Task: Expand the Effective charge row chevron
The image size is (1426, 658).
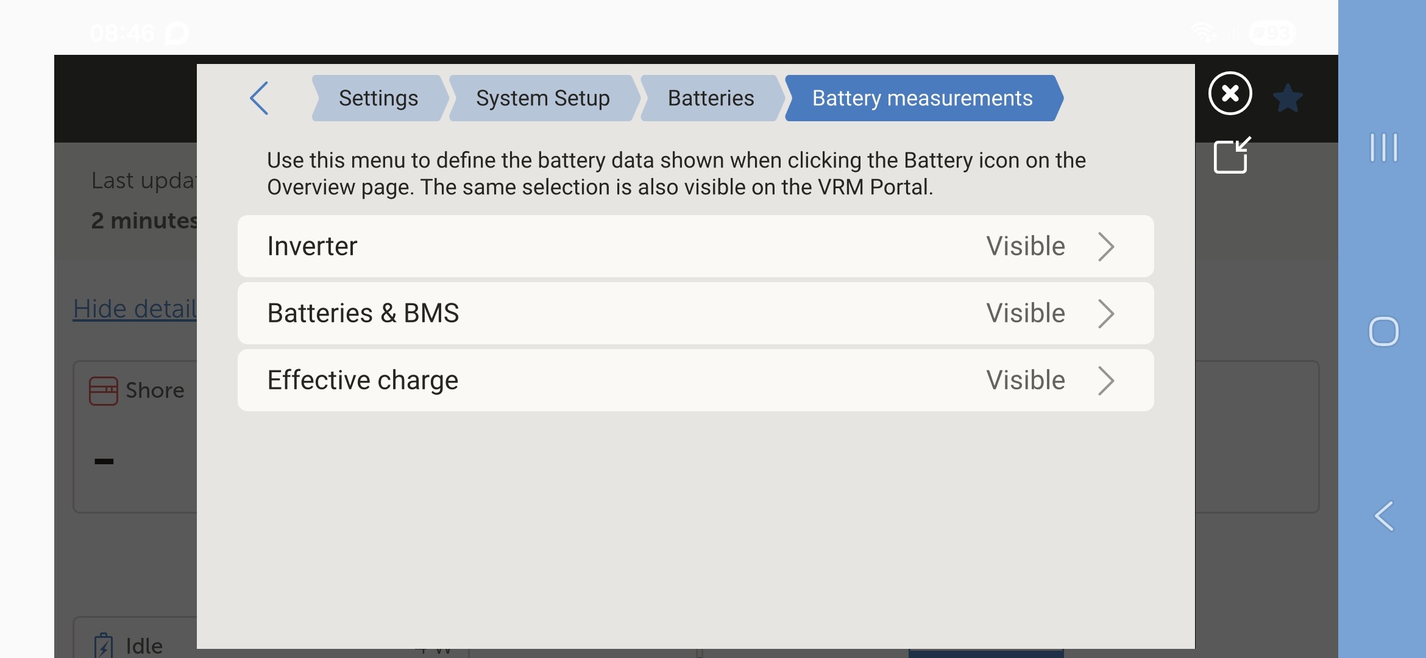Action: (1106, 381)
